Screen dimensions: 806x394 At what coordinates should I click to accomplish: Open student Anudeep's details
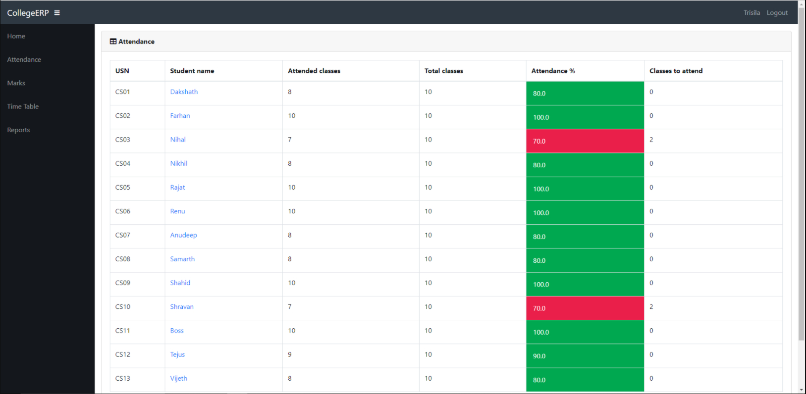(183, 235)
